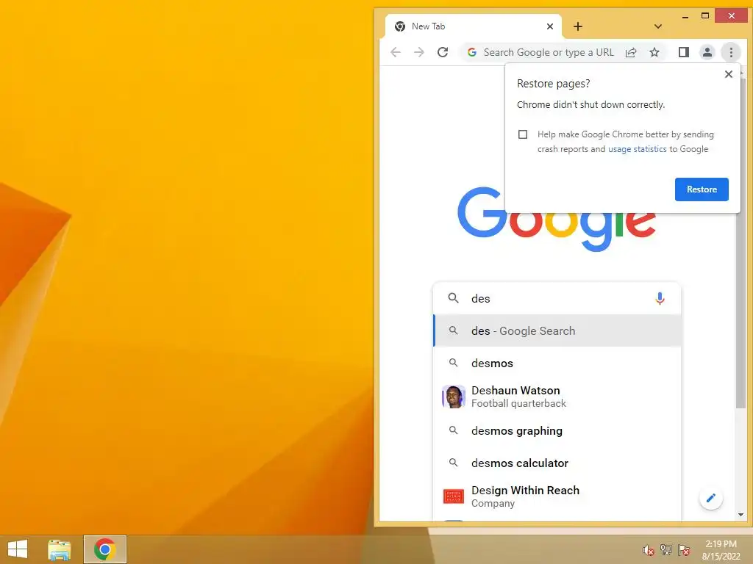Open the profile avatar menu
The height and width of the screenshot is (564, 753).
point(707,52)
